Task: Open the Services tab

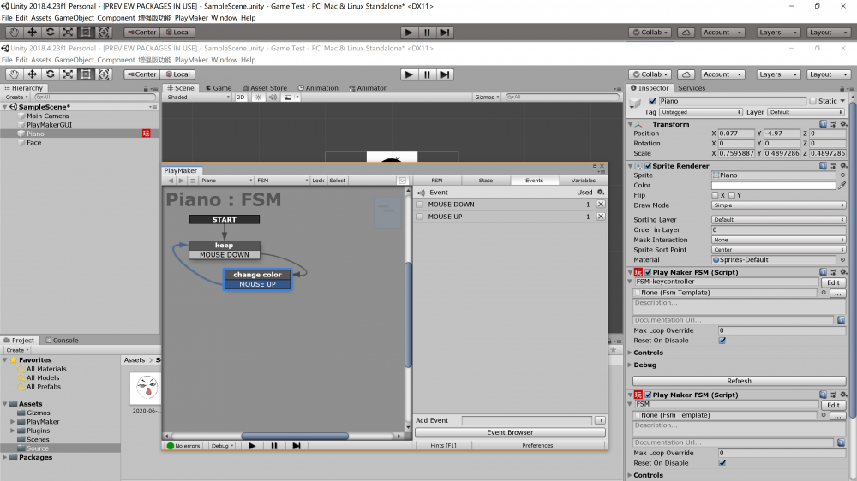Action: coord(692,88)
